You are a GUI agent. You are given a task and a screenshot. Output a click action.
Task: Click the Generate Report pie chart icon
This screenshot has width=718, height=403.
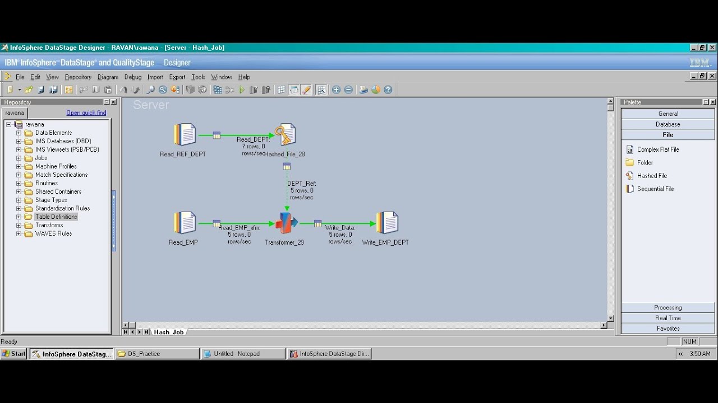pyautogui.click(x=376, y=90)
